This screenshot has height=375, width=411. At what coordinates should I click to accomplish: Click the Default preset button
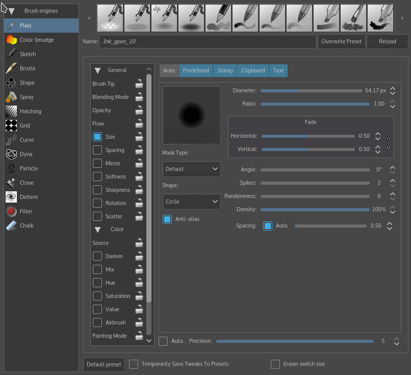pos(104,364)
